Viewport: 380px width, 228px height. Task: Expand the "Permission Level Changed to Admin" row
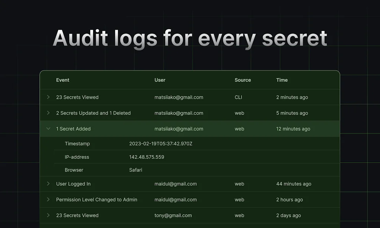click(x=48, y=199)
